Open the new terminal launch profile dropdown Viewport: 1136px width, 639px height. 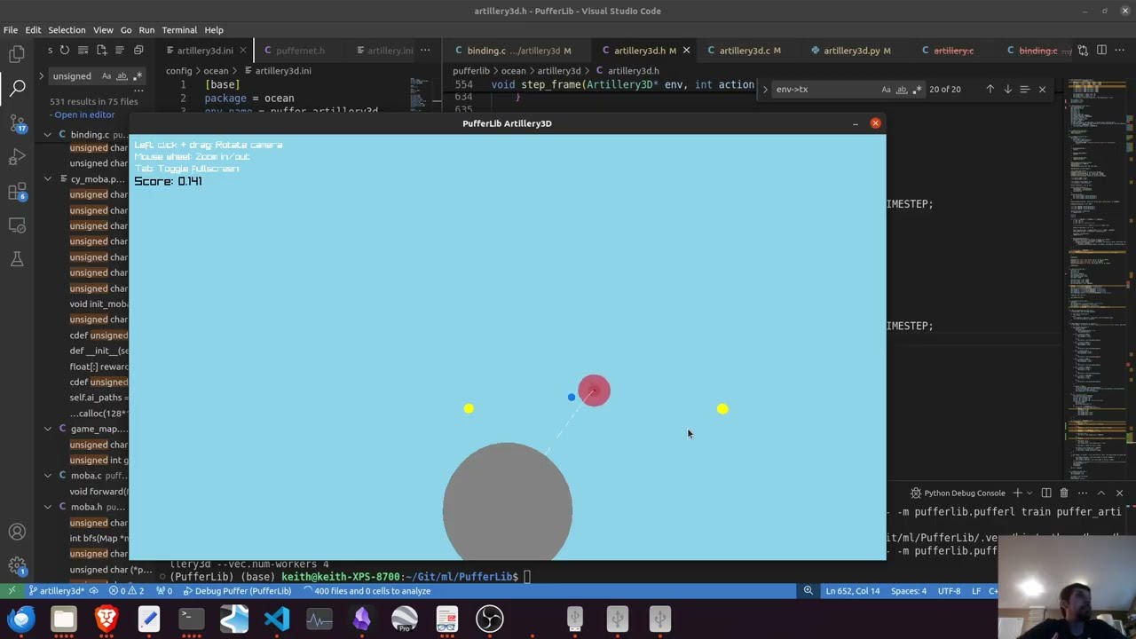tap(1030, 493)
